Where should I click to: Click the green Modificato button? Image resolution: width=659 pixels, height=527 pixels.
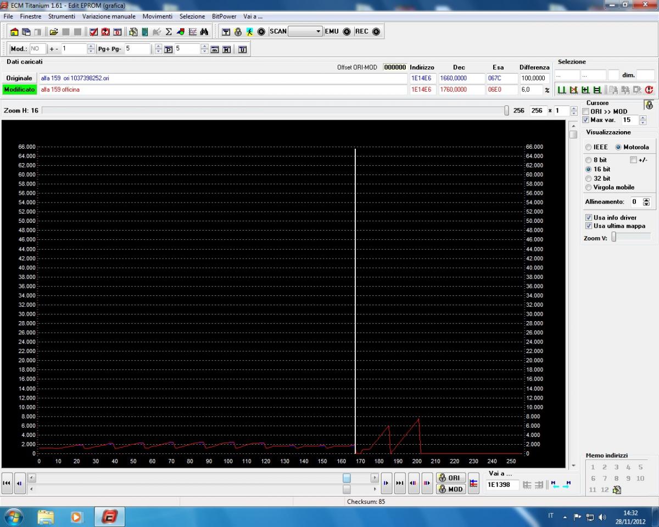[x=19, y=89]
